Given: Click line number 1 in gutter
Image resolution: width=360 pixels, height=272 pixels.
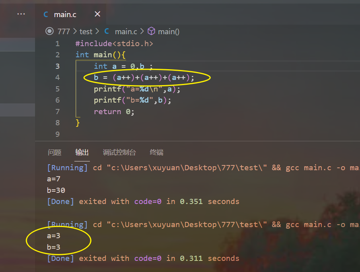Looking at the screenshot, I should pos(57,44).
